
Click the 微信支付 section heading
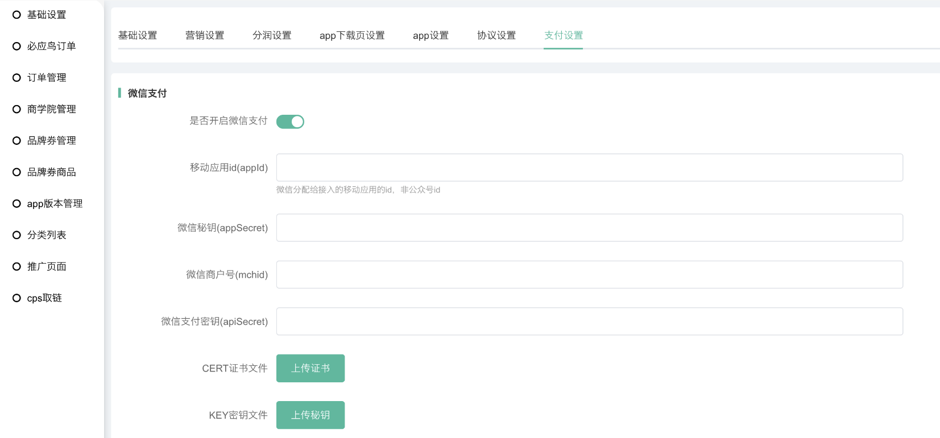(147, 93)
